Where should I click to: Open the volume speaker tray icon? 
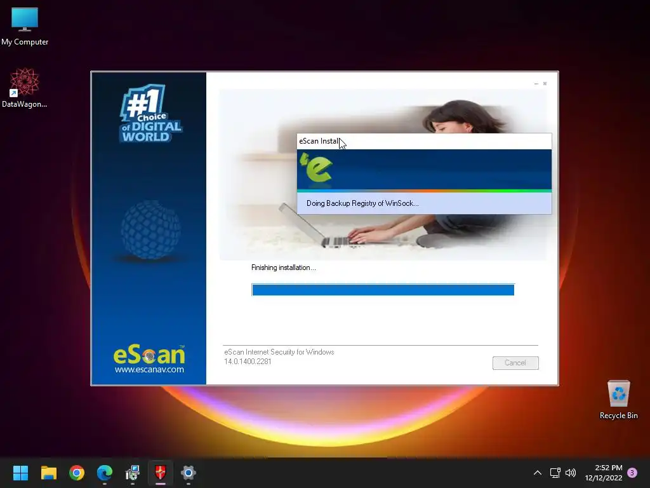coord(571,473)
